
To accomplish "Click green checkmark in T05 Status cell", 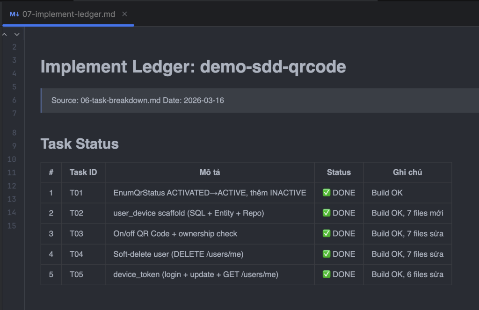I will point(327,274).
